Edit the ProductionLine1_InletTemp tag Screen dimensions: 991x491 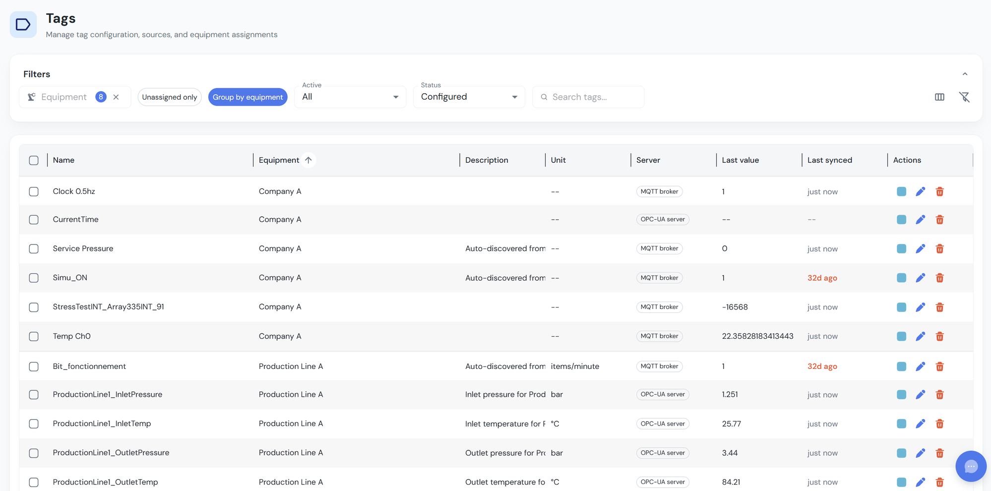pos(921,424)
